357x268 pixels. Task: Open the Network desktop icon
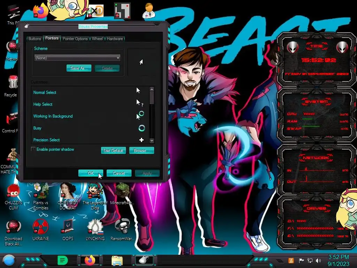pyautogui.click(x=12, y=51)
